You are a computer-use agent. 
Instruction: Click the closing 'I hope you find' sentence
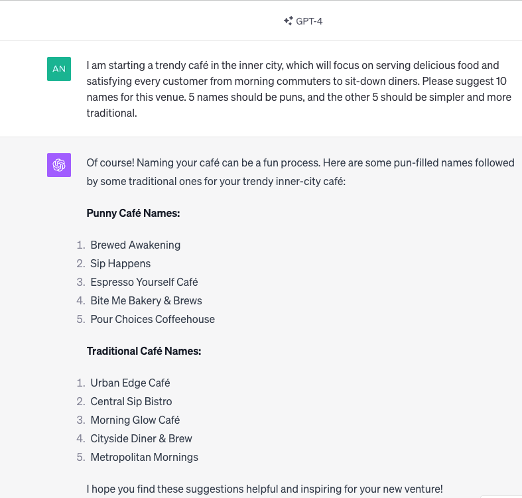point(264,489)
